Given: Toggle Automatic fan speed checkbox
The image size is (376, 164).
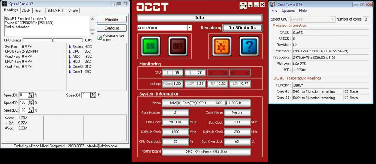Looking at the screenshot, I should pos(100,37).
